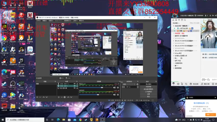Click the speaker icon in YY bottom bar
This screenshot has height=122, width=217.
[178, 84]
